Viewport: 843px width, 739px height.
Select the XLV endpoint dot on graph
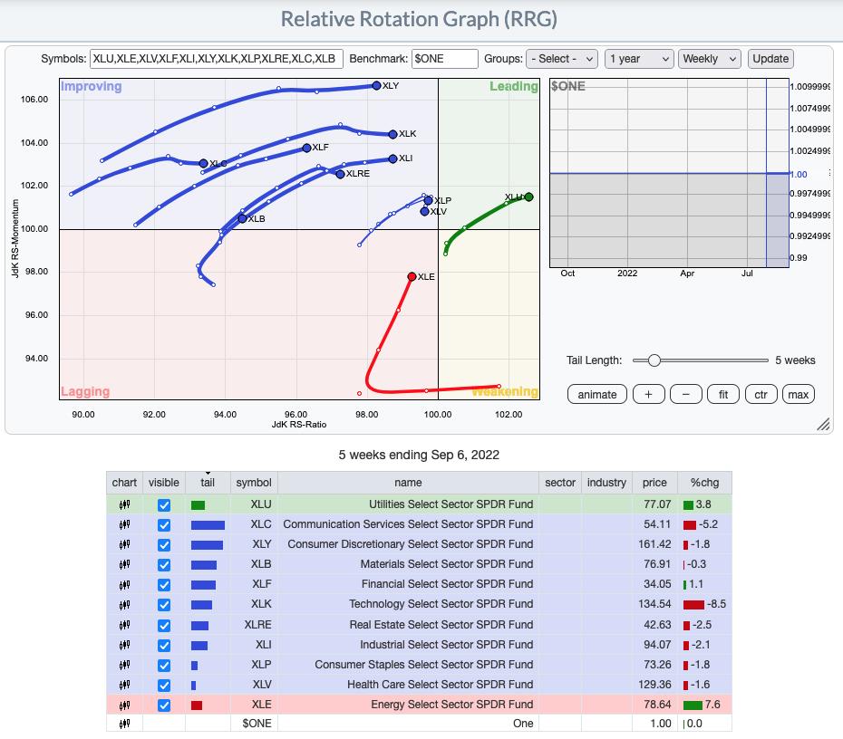click(425, 212)
